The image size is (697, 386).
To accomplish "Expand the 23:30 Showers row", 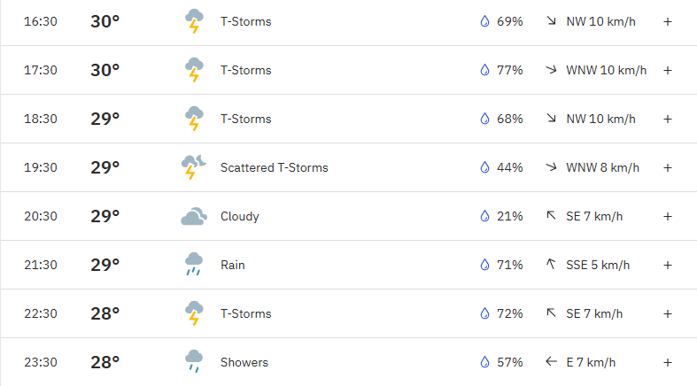I will (x=667, y=362).
